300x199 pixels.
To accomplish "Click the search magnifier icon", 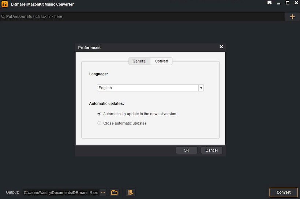I will click(x=3, y=17).
